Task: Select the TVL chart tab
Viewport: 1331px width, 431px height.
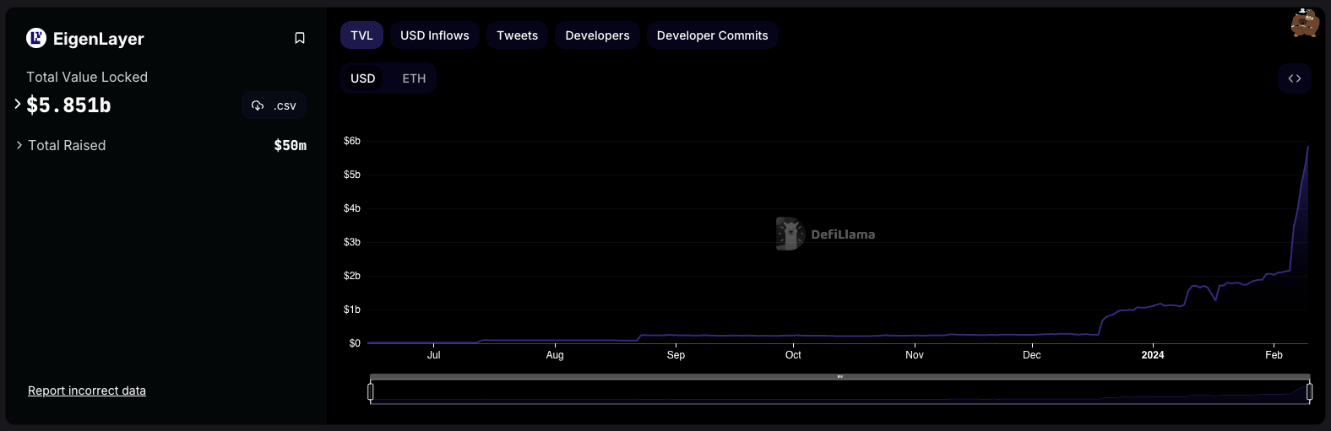Action: coord(362,35)
